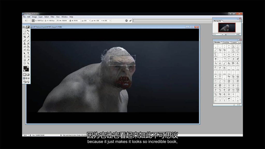
Task: Select the Paint Bucket tool
Action: pyautogui.click(x=28, y=47)
